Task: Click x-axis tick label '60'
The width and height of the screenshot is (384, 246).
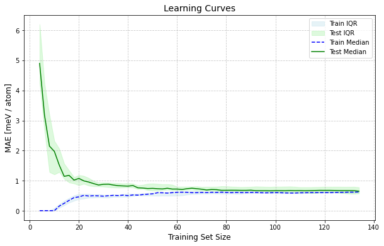Action: pos(177,227)
